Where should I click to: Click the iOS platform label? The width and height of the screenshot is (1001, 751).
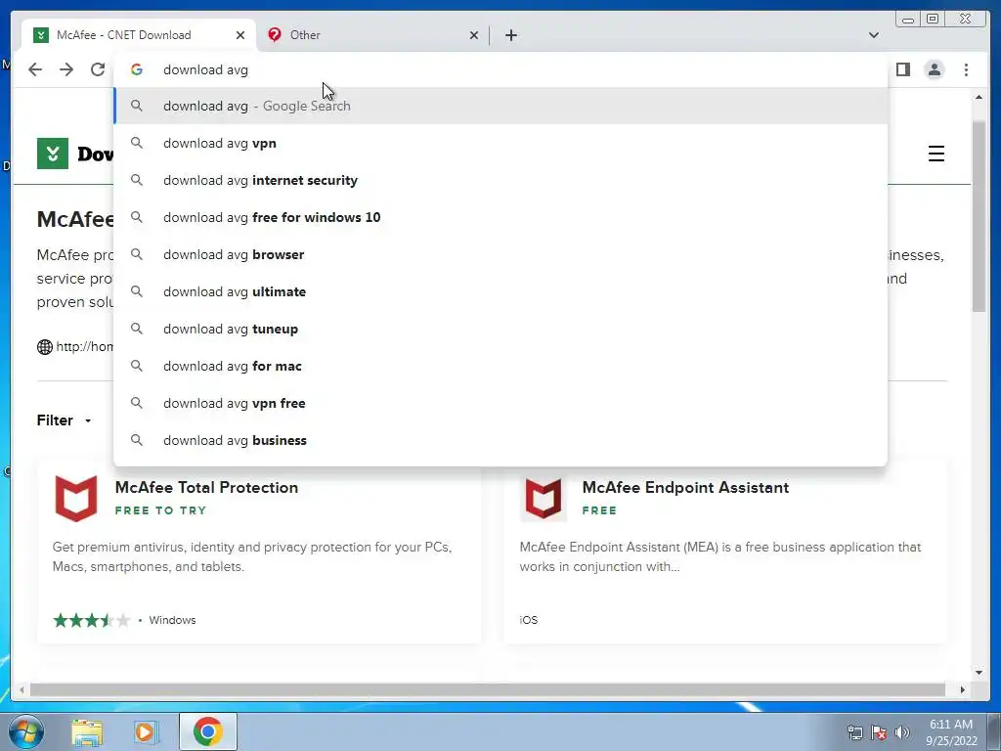(x=529, y=620)
